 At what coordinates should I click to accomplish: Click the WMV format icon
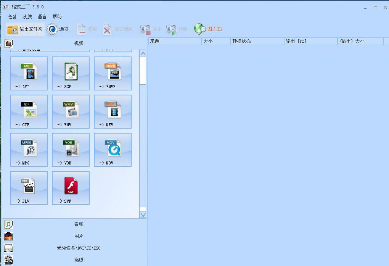[71, 111]
